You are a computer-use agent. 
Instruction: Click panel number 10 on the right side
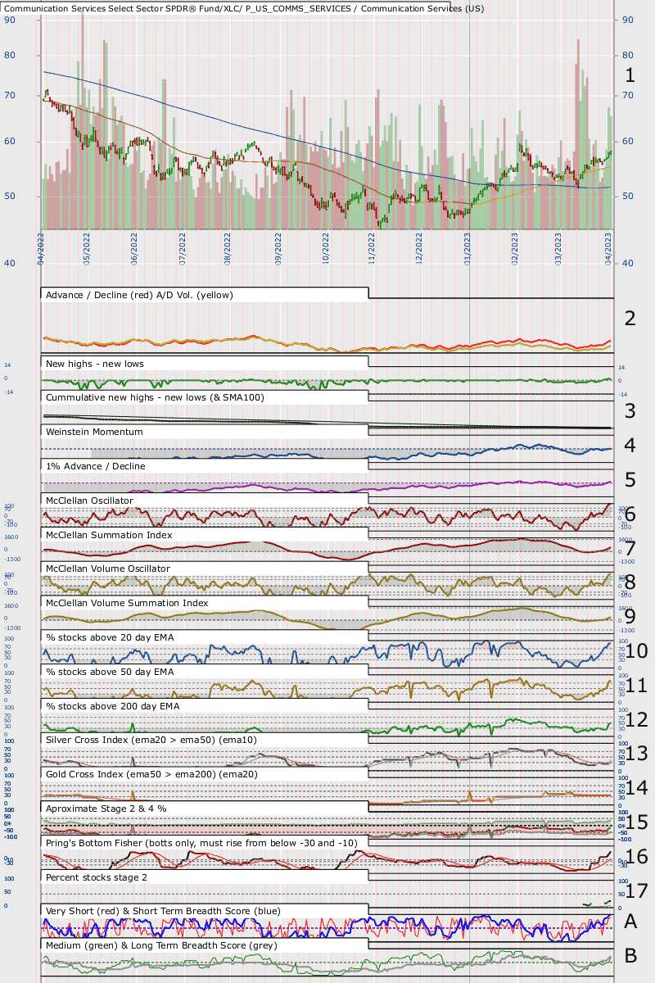[x=636, y=651]
